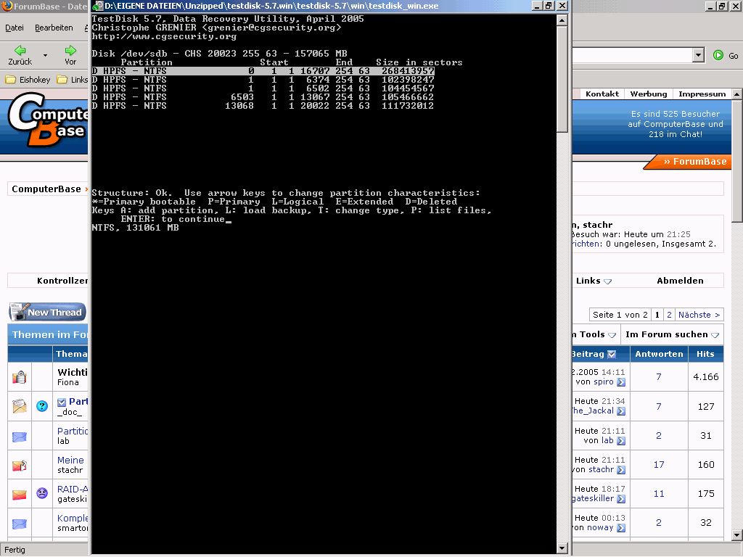Viewport: 743px width, 557px height.
Task: Click the Firefox icon in the ForumBase title bar
Action: pyautogui.click(x=7, y=7)
